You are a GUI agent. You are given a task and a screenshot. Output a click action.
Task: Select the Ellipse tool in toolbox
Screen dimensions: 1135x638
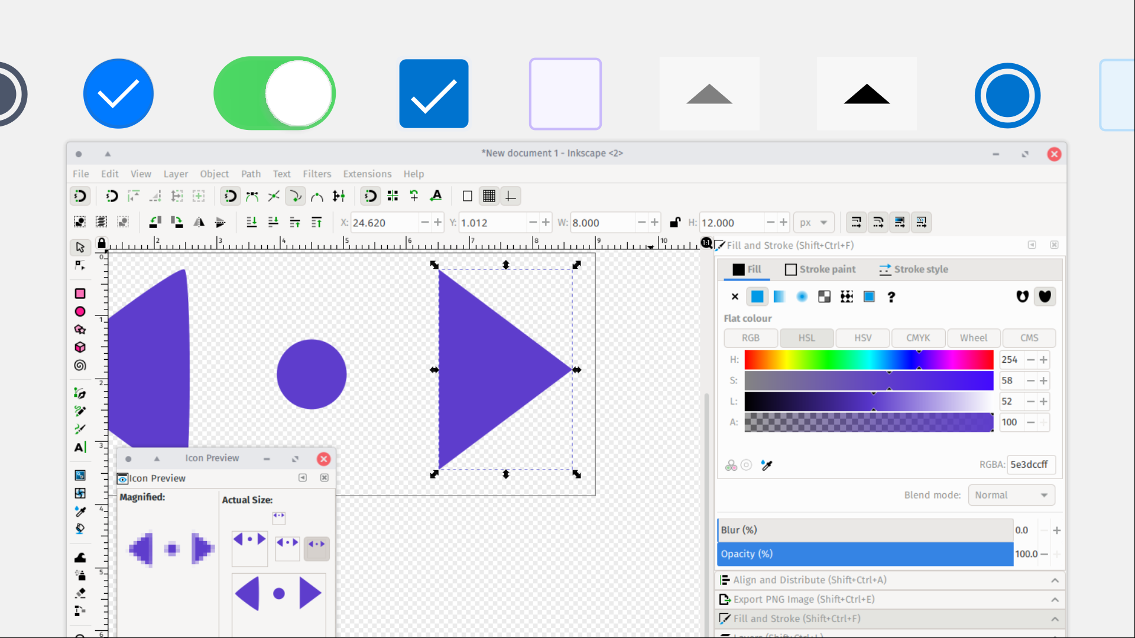tap(80, 311)
